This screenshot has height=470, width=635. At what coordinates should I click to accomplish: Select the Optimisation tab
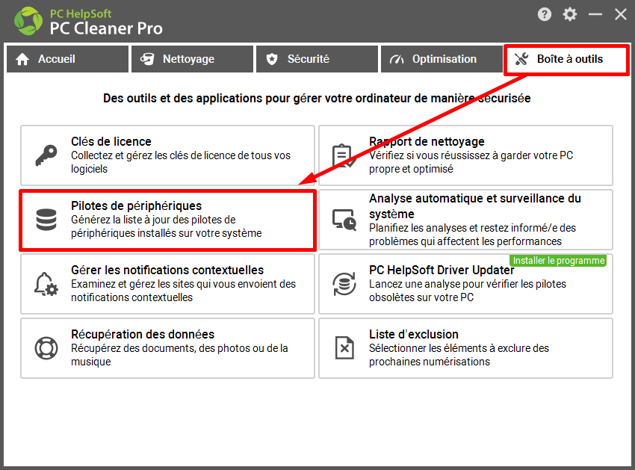coord(442,59)
